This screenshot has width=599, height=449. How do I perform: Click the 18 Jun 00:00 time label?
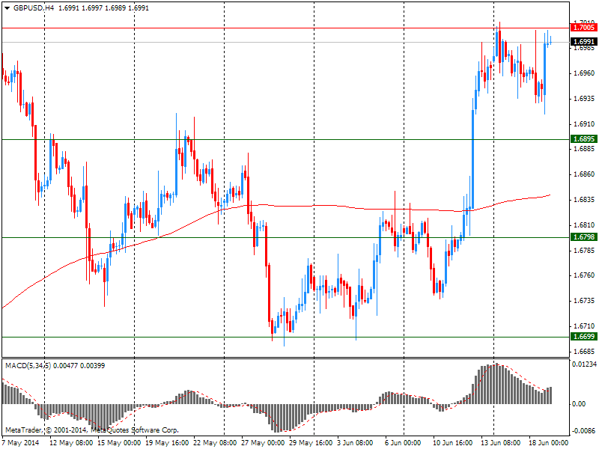549,443
